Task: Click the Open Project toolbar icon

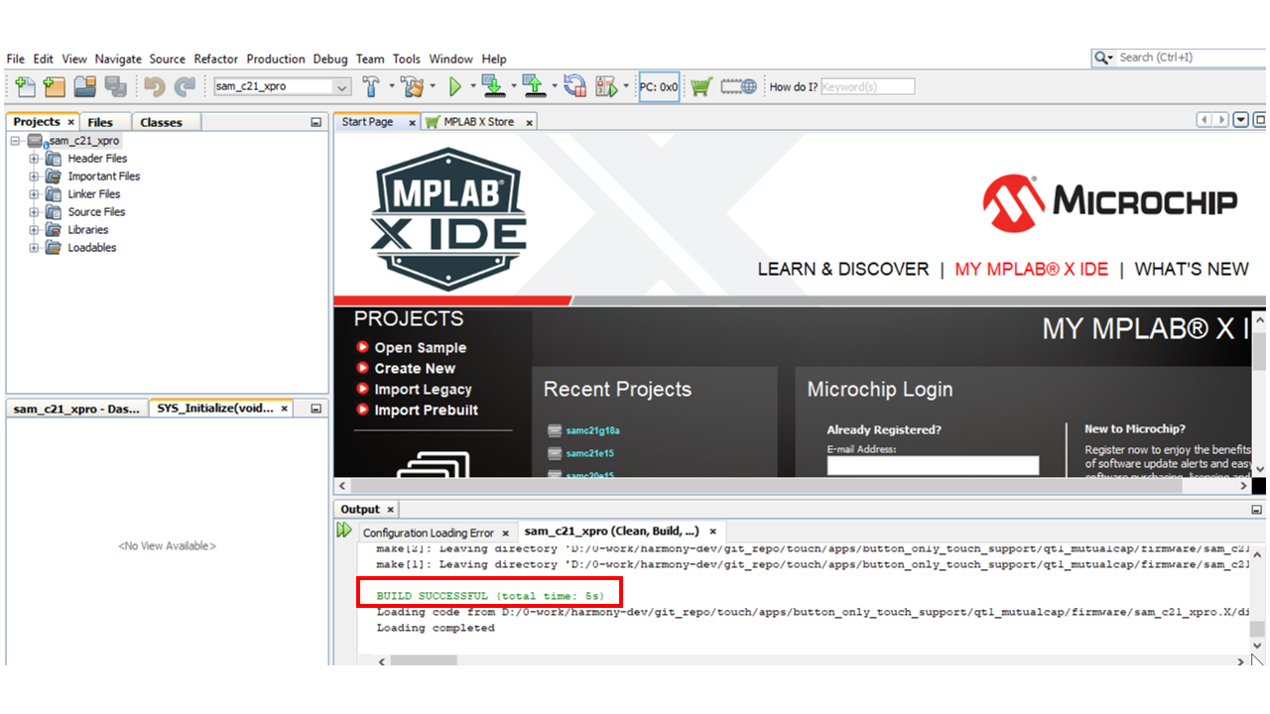Action: (84, 87)
